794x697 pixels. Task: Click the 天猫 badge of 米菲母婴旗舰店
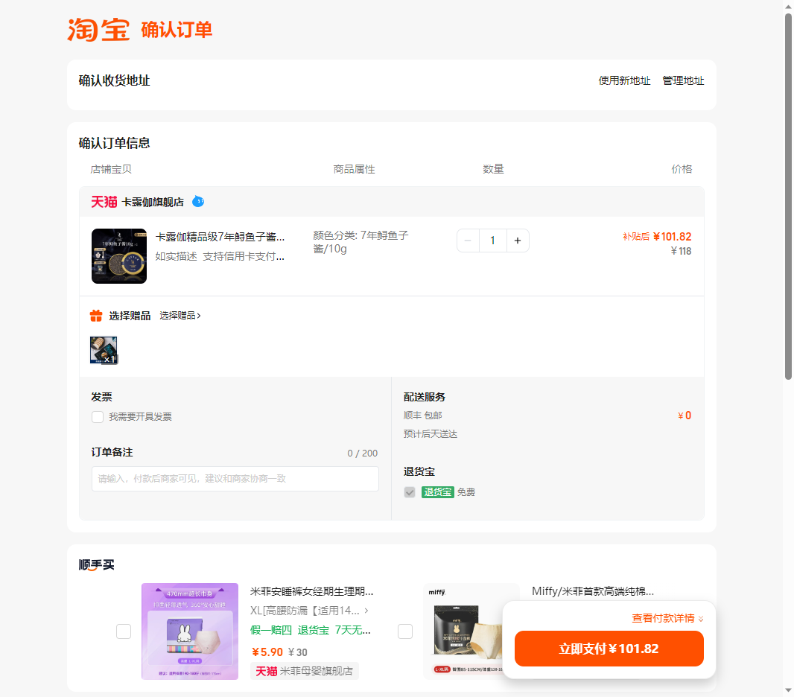click(x=267, y=671)
